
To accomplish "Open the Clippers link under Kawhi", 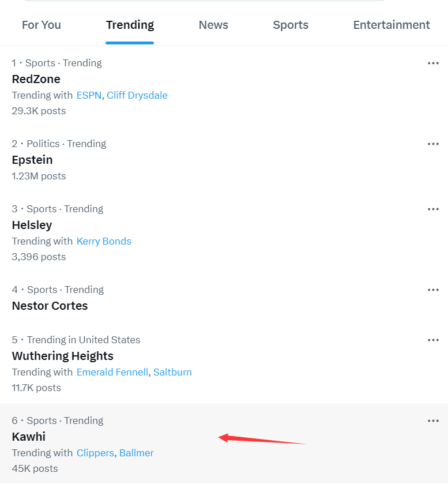I will click(95, 453).
